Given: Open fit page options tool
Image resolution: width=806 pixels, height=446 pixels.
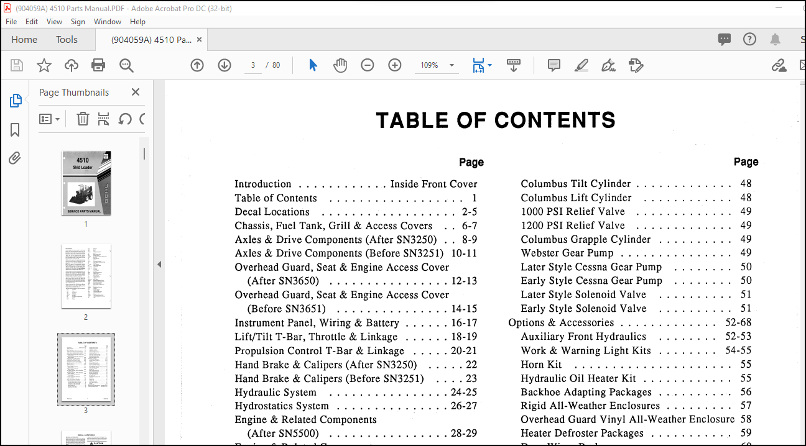Looking at the screenshot, I should 478,65.
